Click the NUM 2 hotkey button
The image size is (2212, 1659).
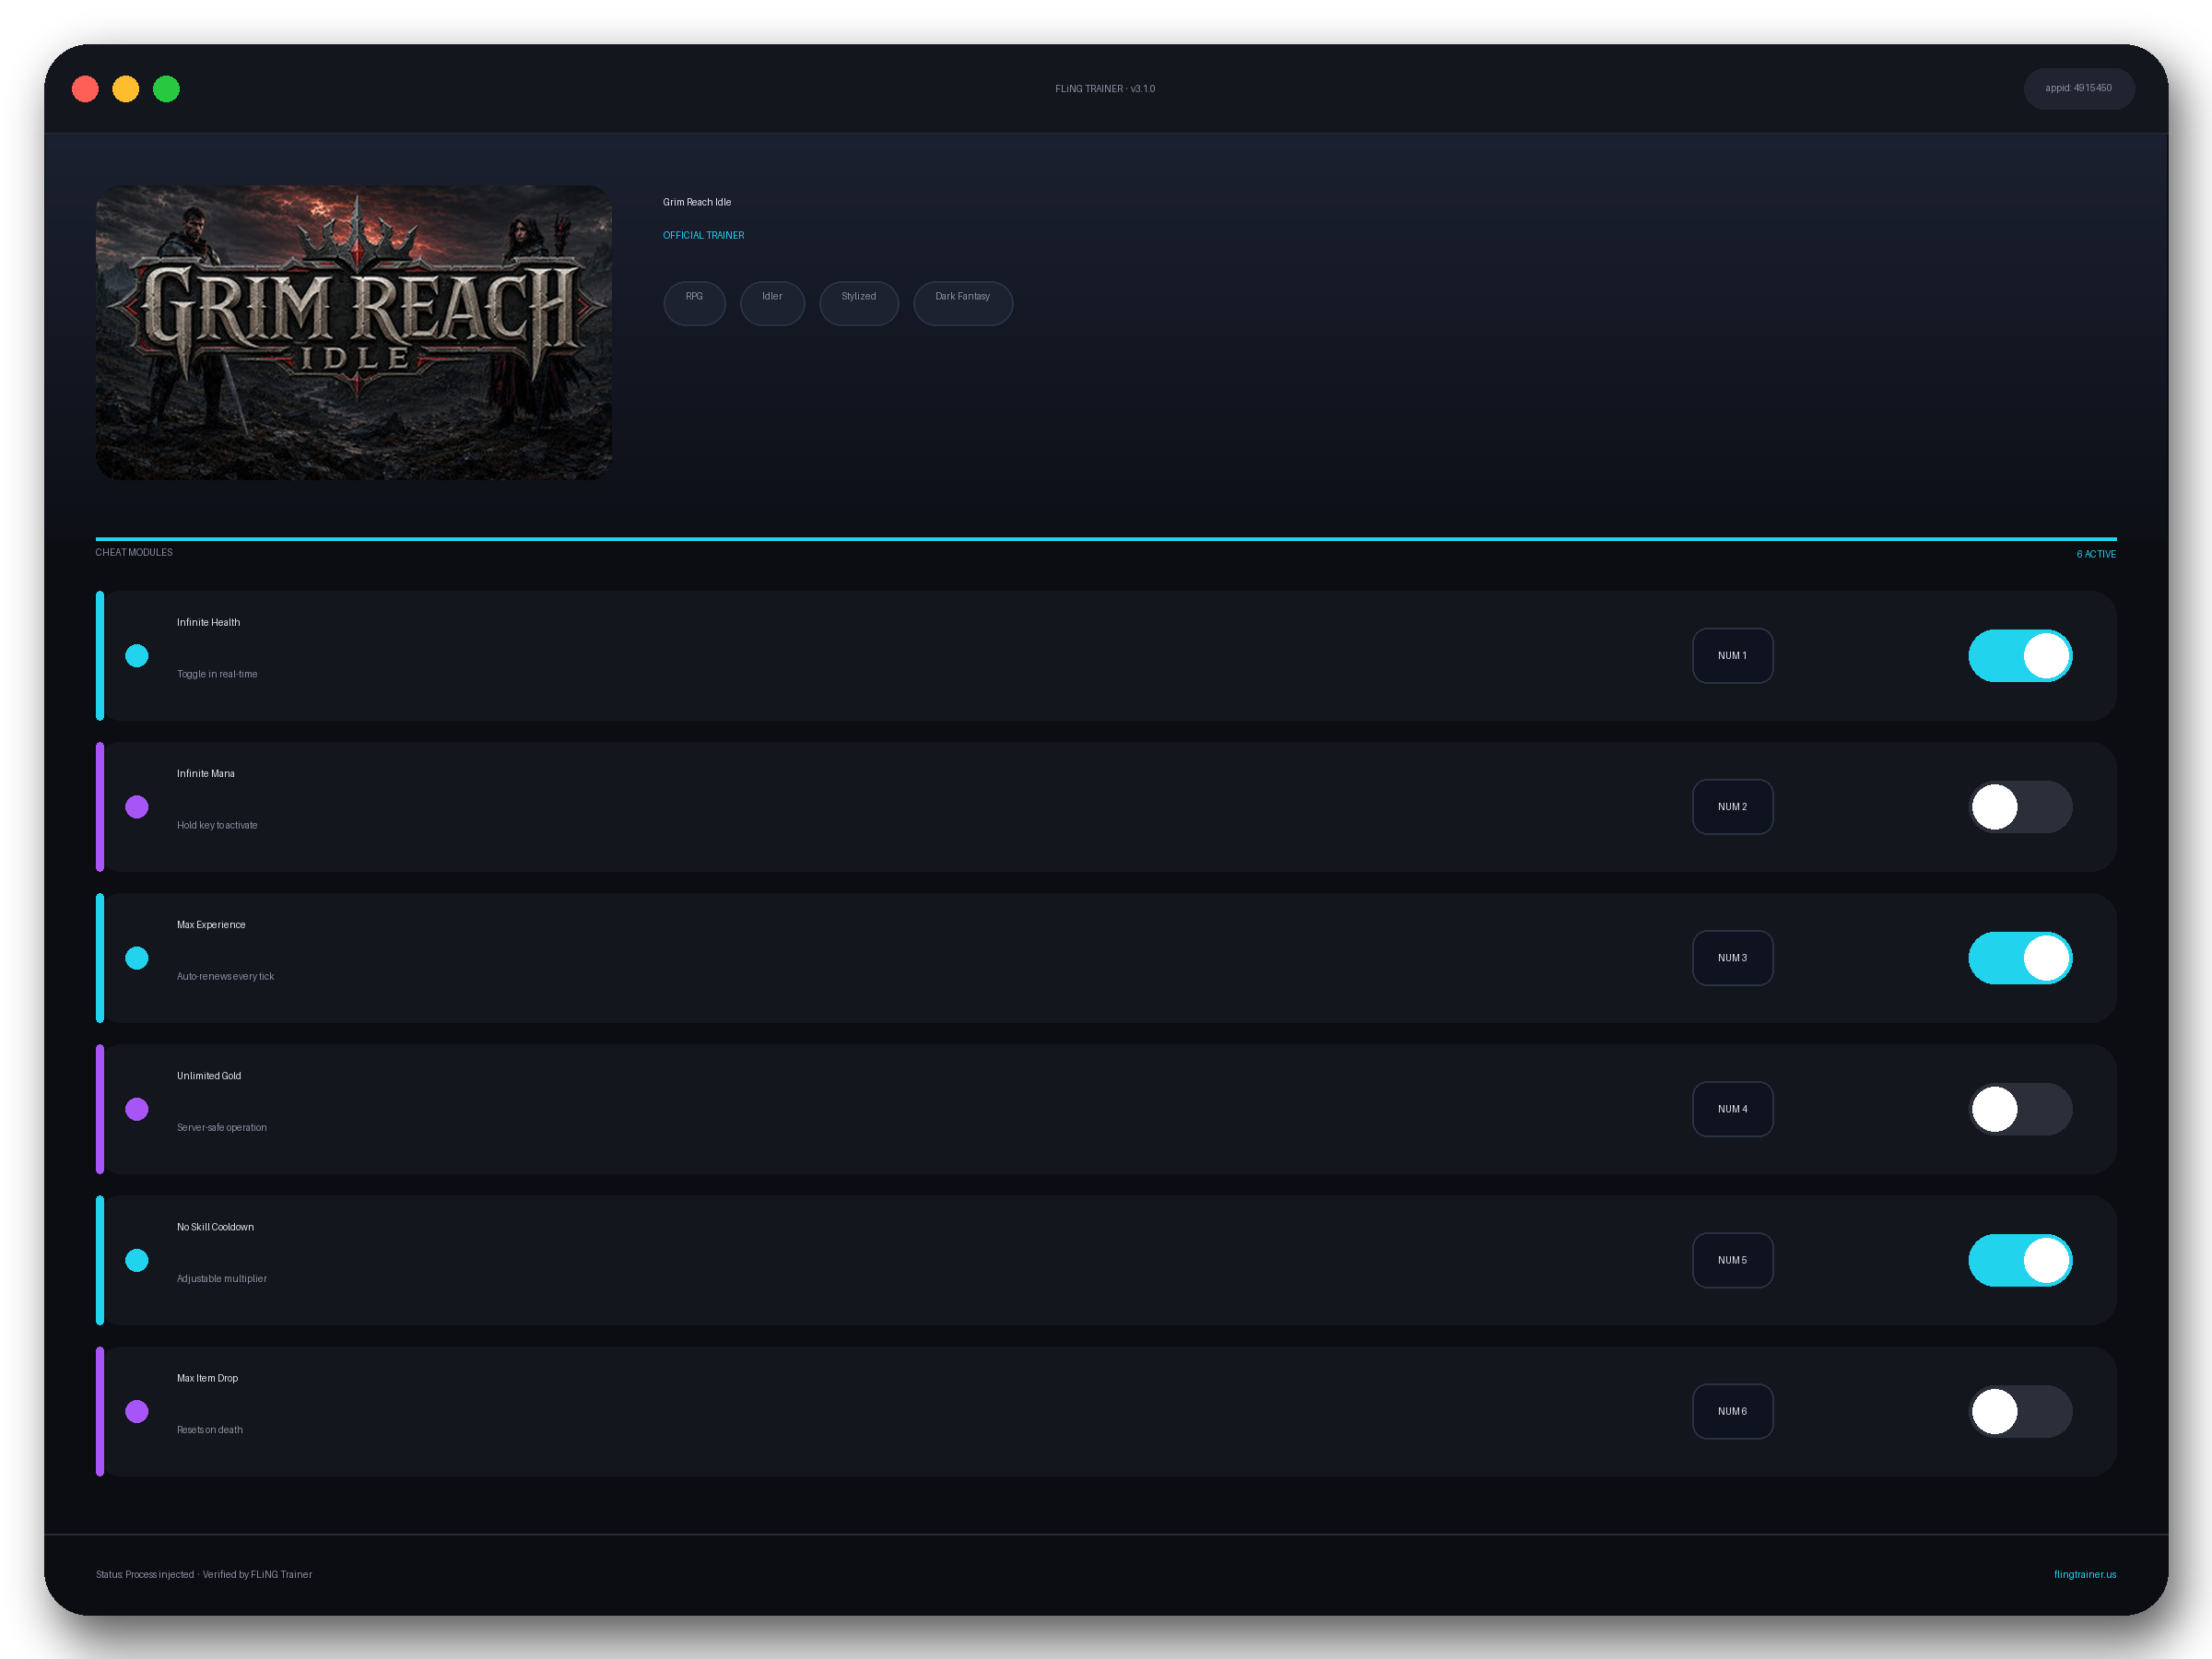tap(1732, 807)
